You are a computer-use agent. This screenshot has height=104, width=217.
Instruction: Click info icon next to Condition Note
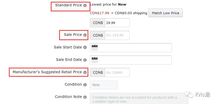(85, 97)
